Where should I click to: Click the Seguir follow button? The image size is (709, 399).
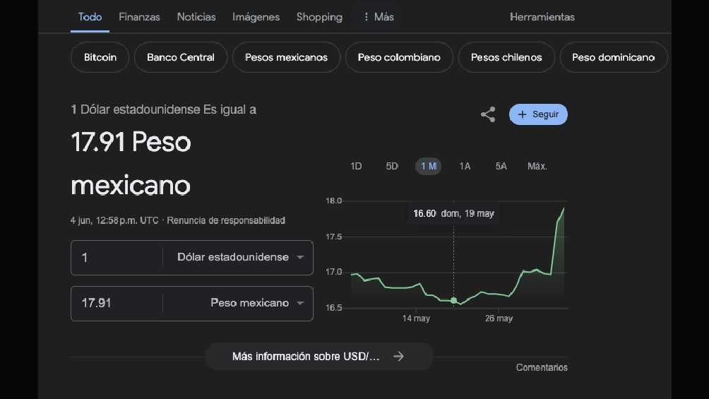point(538,114)
